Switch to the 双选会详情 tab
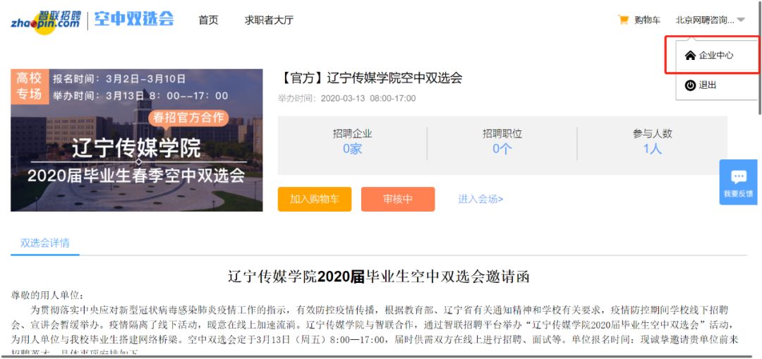This screenshot has width=762, height=359. 44,243
